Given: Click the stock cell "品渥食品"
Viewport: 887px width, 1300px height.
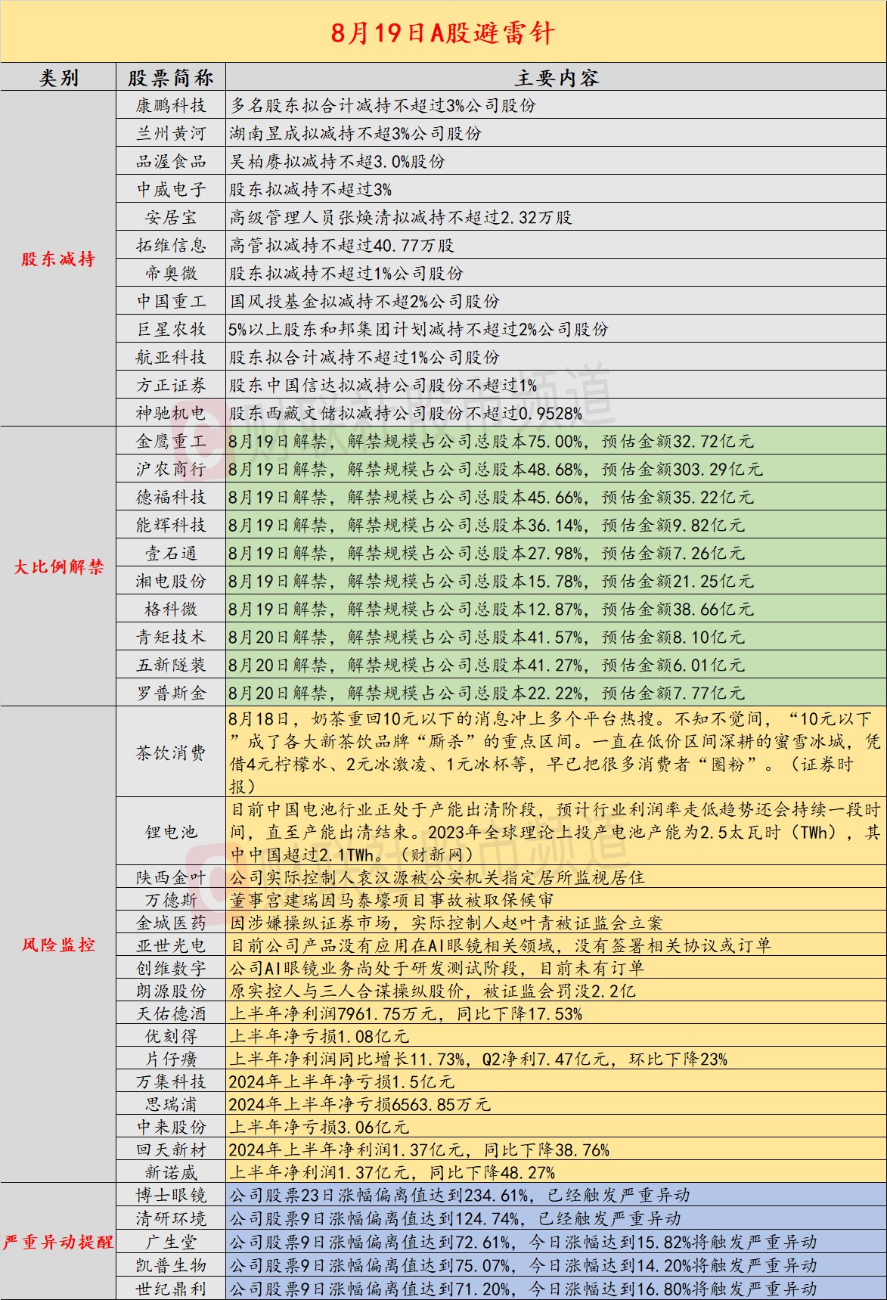Looking at the screenshot, I should coord(171,161).
